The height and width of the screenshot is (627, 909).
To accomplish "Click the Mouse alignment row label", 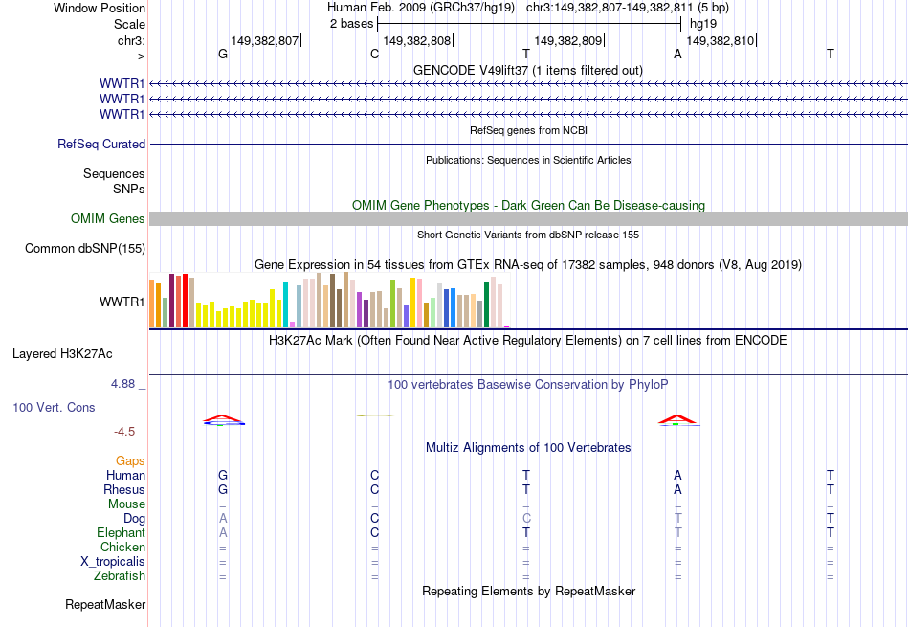I will (126, 504).
